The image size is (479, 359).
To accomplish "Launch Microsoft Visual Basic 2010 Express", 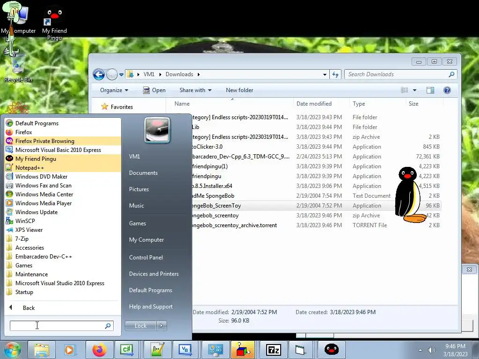I will click(63, 150).
